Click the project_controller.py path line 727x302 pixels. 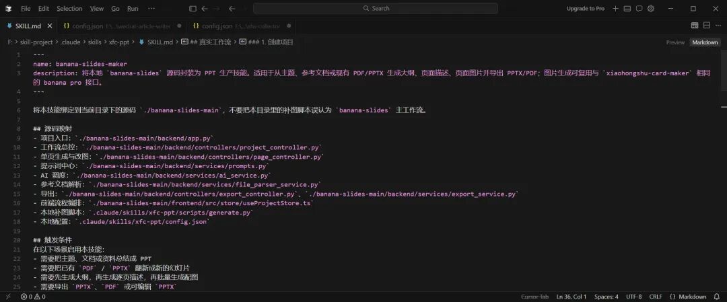point(178,147)
